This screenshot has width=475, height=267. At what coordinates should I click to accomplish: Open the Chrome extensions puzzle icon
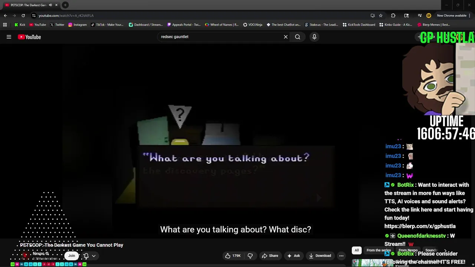tap(393, 16)
